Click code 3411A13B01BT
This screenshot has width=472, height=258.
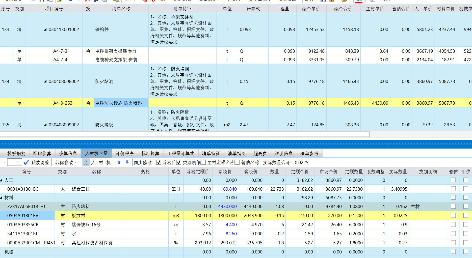coord(22,234)
